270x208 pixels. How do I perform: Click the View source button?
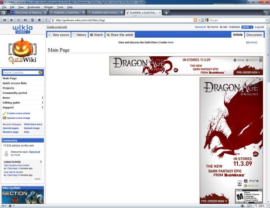click(59, 35)
